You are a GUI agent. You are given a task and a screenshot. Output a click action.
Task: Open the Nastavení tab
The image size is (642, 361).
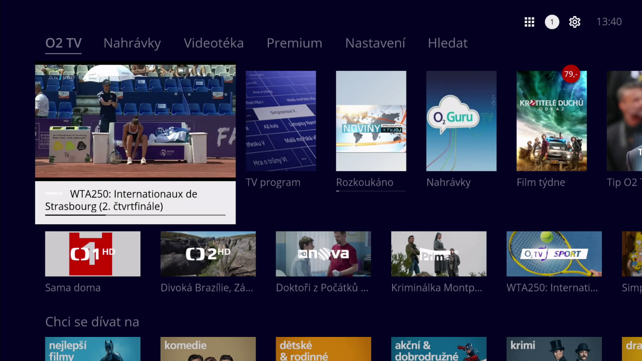(375, 43)
